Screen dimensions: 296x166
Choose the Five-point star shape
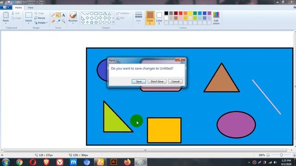(x=92, y=22)
